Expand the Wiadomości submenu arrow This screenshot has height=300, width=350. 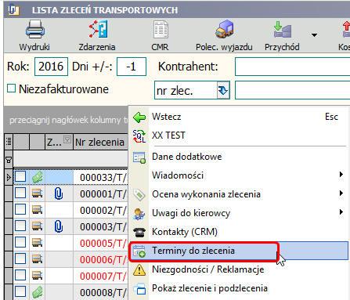[x=341, y=175]
